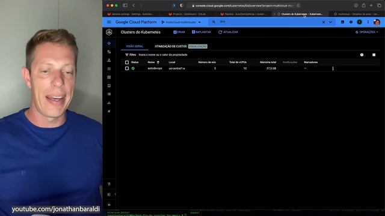Click the Safari back navigation arrow
Image resolution: width=385 pixels, height=216 pixels.
click(x=134, y=5)
